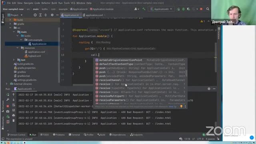Click the Expand All icon in Project panel

(40, 15)
